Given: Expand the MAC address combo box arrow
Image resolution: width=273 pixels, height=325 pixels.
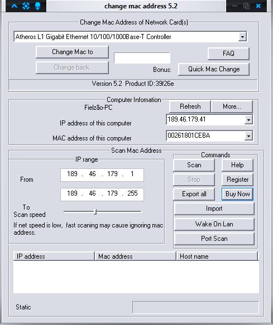Looking at the screenshot, I should pos(248,136).
